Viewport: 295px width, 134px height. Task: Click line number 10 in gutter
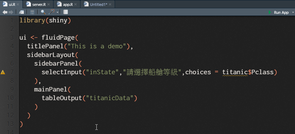10,98
